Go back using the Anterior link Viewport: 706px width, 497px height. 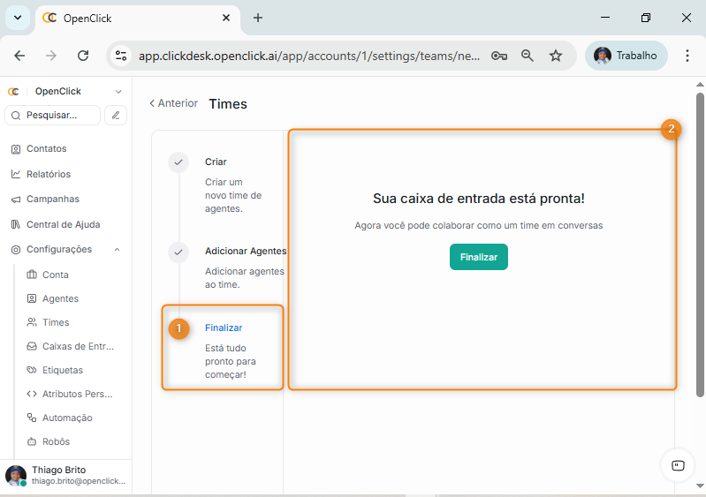click(173, 103)
